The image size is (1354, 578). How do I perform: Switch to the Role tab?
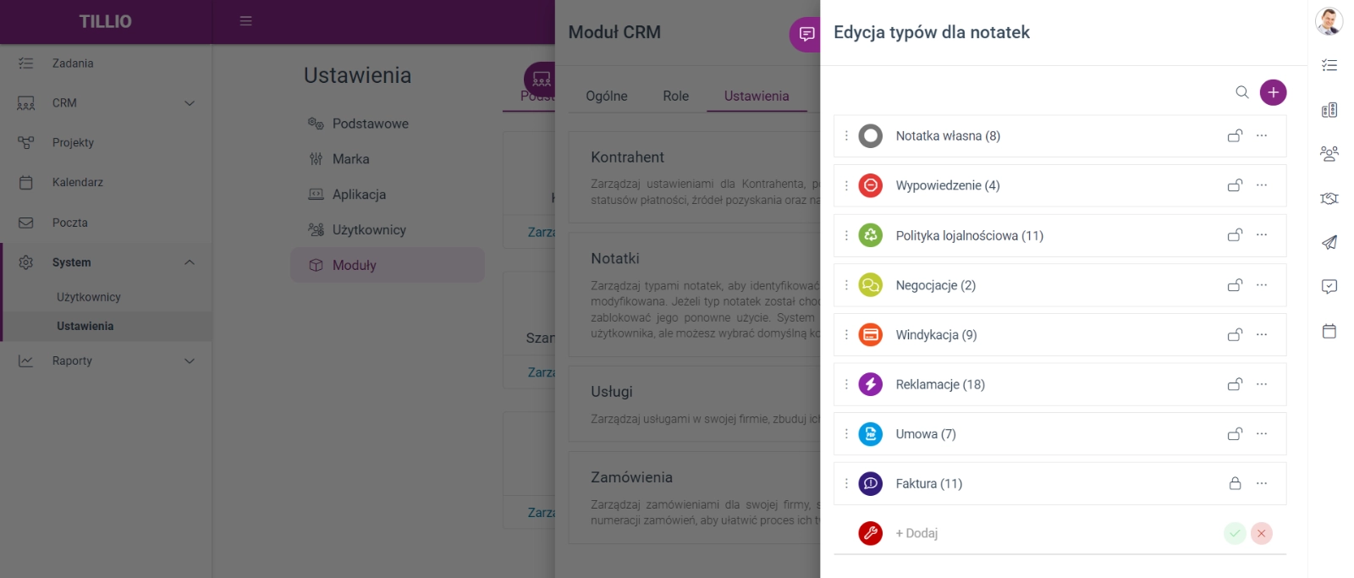coord(675,96)
